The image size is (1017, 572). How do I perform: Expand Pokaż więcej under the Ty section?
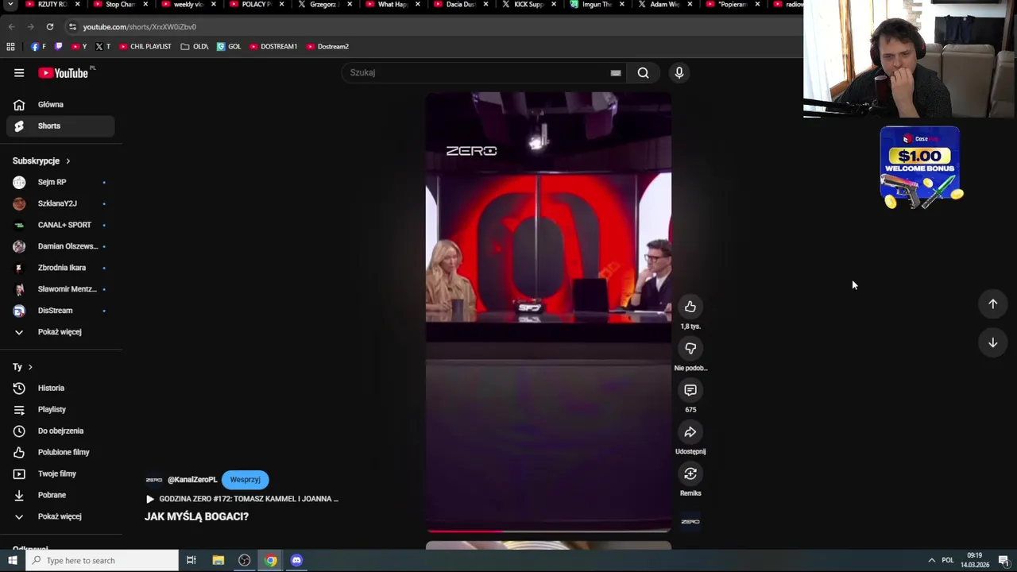(60, 516)
